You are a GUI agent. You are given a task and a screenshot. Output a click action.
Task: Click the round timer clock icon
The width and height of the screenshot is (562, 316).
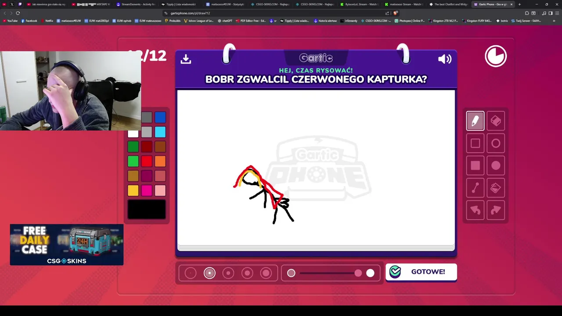click(496, 56)
